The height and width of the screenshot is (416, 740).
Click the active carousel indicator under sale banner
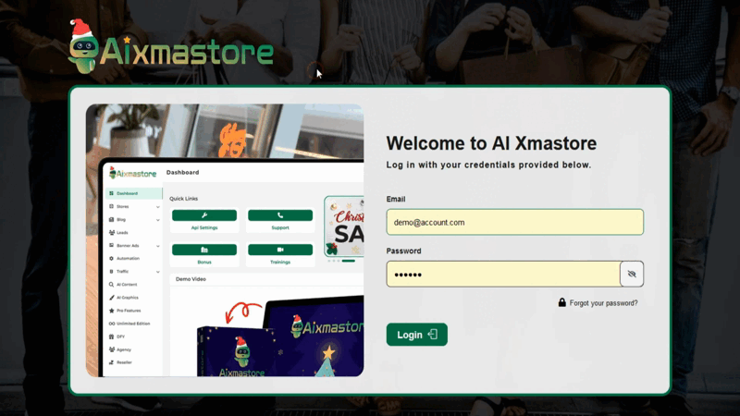[x=349, y=261]
